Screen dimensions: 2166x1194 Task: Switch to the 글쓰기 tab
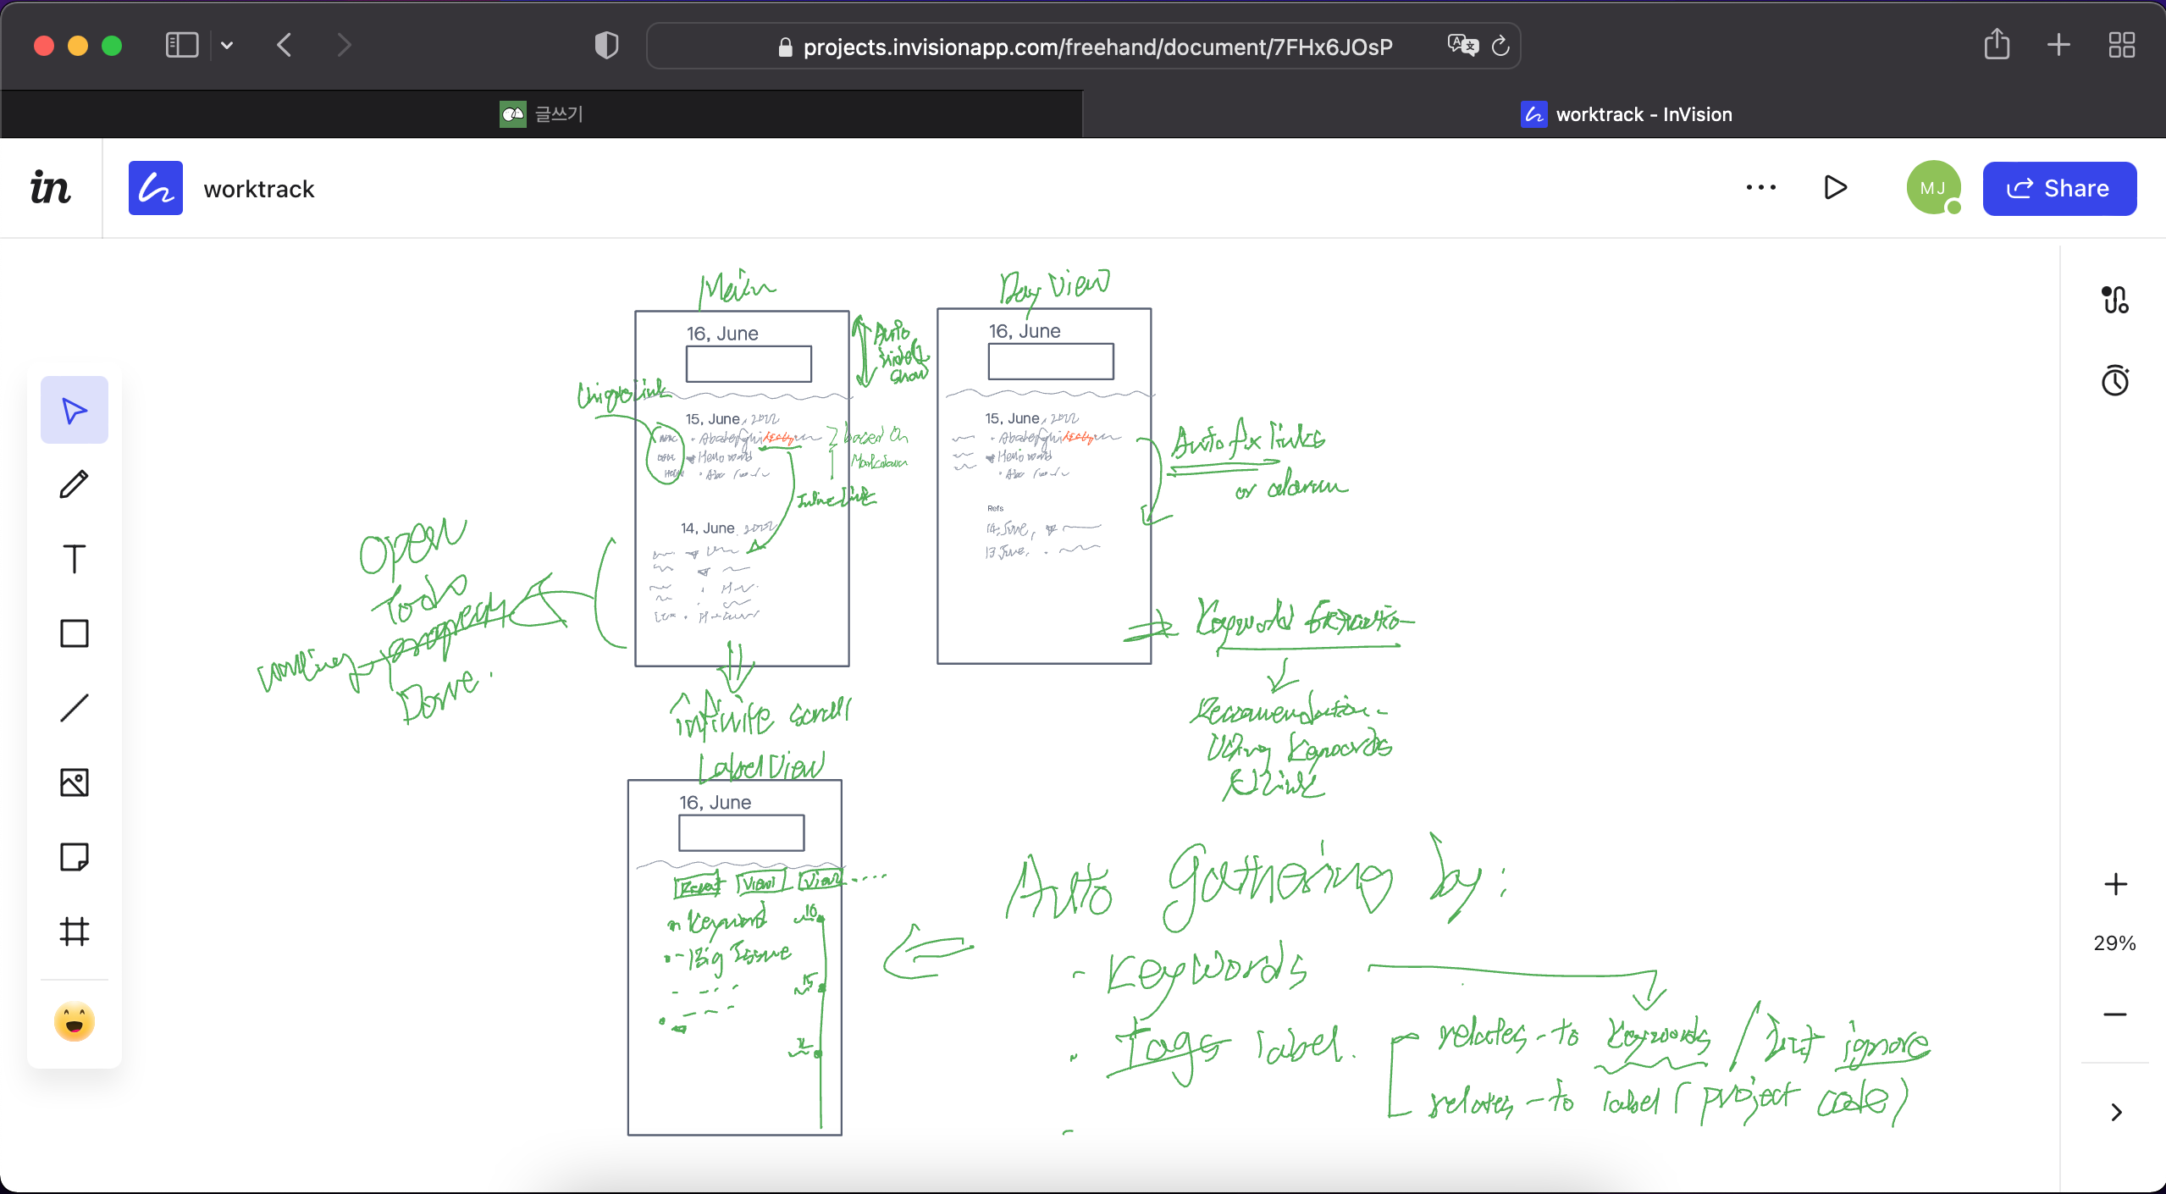click(x=542, y=114)
